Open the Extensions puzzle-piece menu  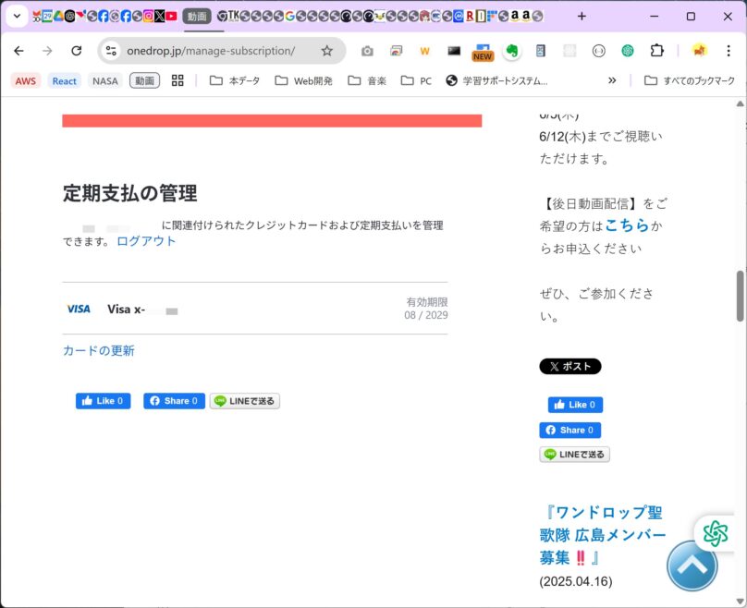656,51
